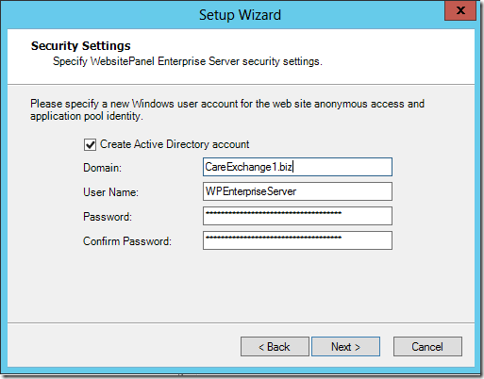The height and width of the screenshot is (379, 484).
Task: Click the Domain input field
Action: pos(297,167)
